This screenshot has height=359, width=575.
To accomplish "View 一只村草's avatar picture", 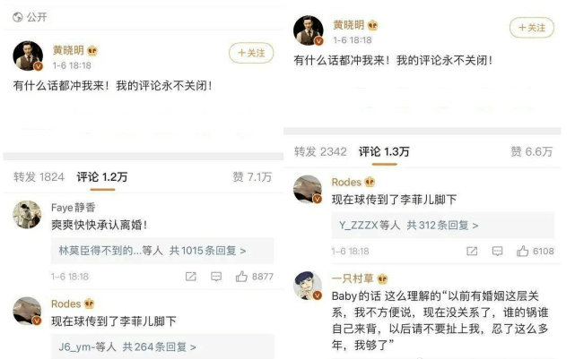I will 308,286.
